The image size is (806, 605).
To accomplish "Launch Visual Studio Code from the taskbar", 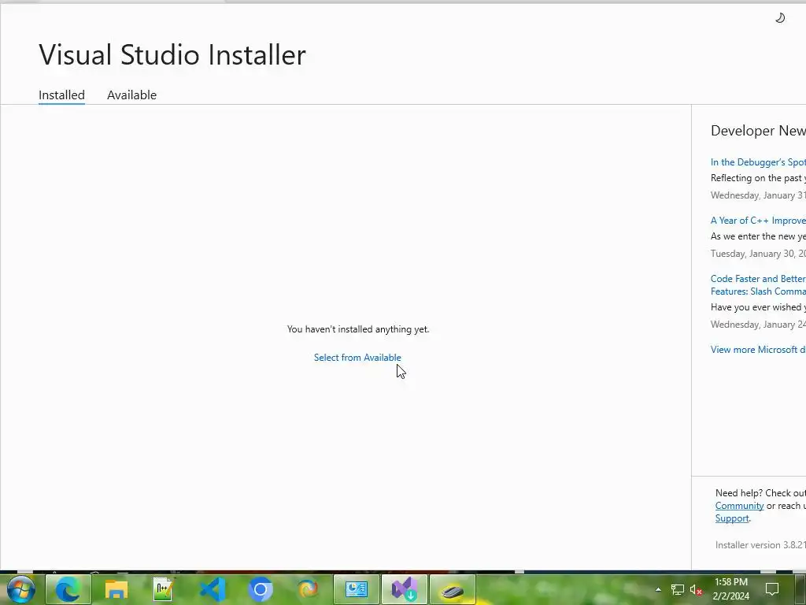I will click(213, 589).
